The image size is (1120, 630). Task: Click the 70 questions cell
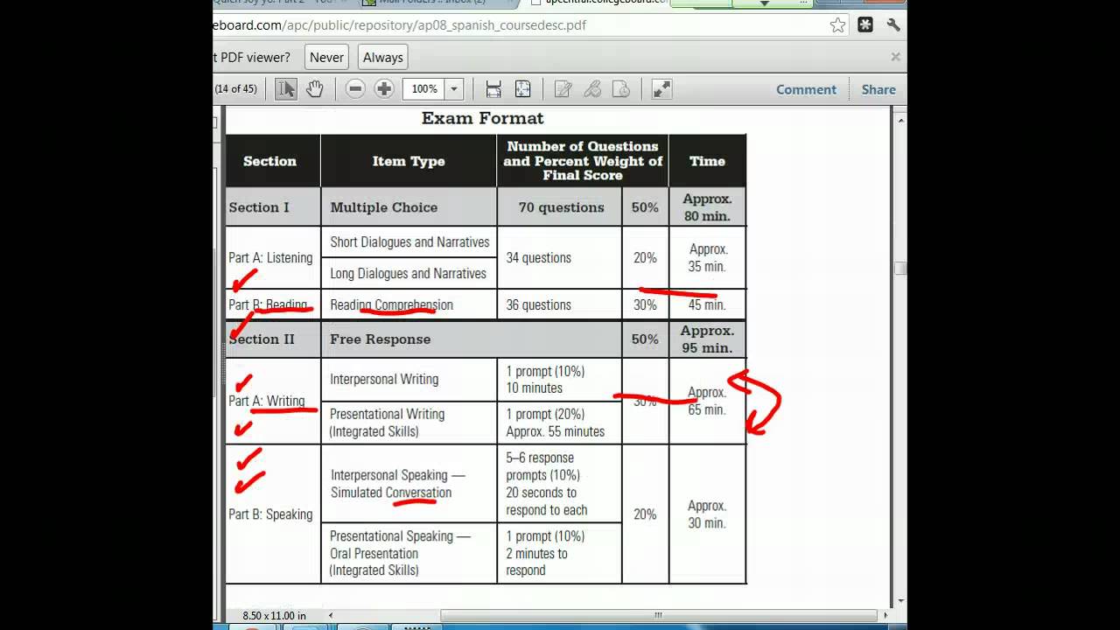(x=561, y=207)
